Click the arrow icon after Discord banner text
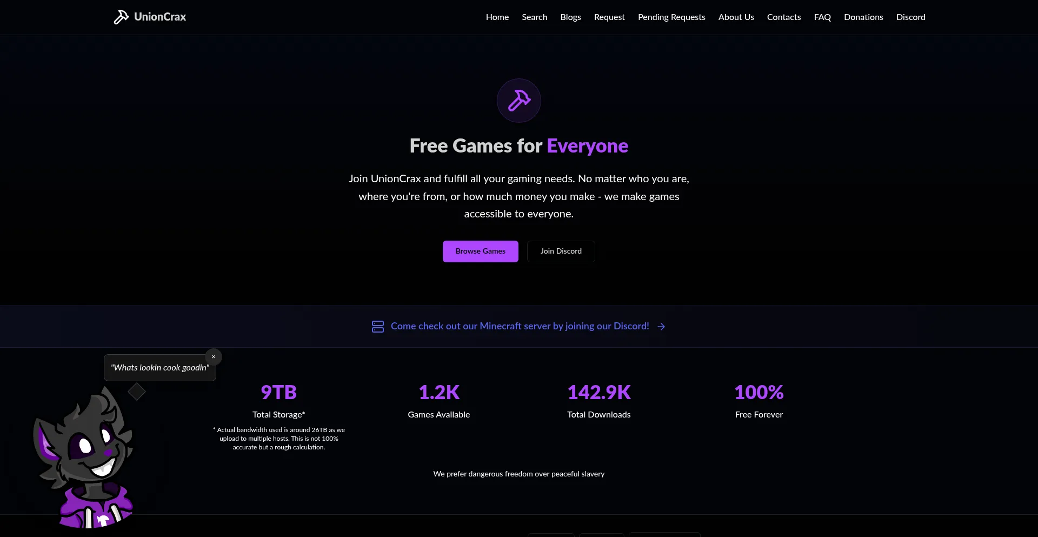Image resolution: width=1038 pixels, height=537 pixels. 661,327
